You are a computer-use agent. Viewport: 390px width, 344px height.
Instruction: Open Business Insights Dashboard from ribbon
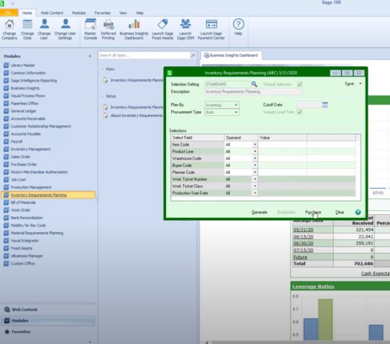click(x=134, y=29)
